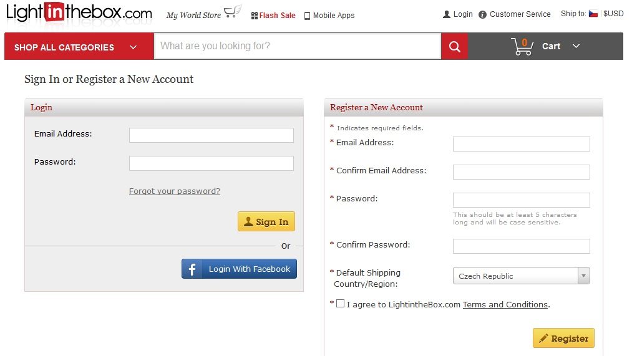The height and width of the screenshot is (356, 637).
Task: Click the Czech flag ship-to icon
Action: coord(593,14)
